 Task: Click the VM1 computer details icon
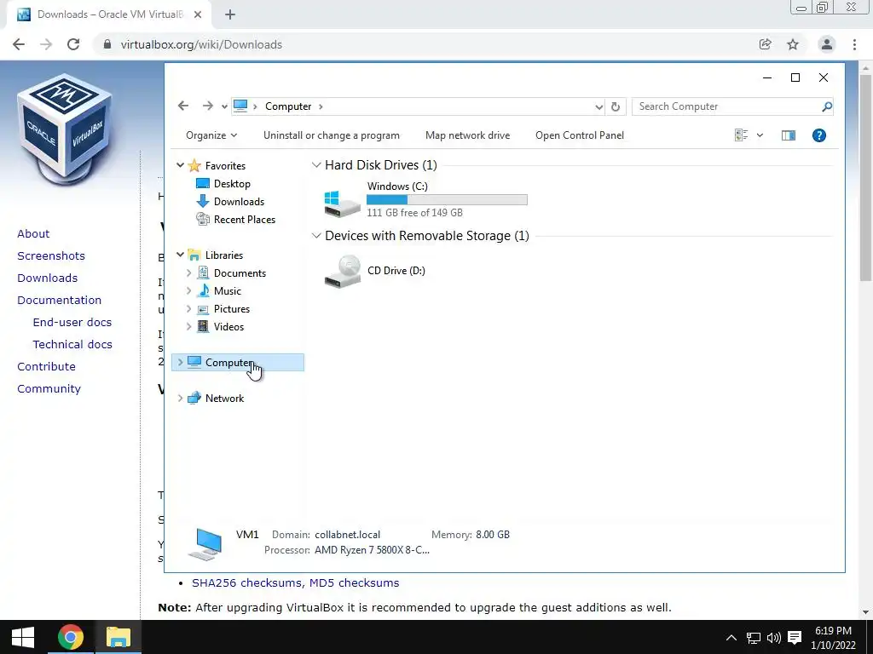[x=206, y=543]
